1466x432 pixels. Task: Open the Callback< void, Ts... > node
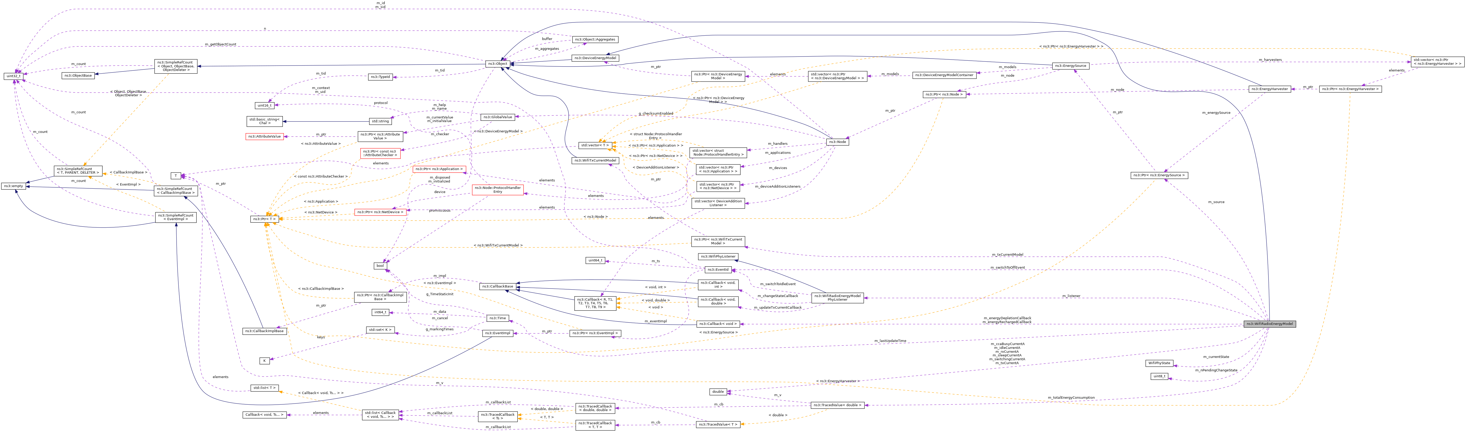[265, 415]
